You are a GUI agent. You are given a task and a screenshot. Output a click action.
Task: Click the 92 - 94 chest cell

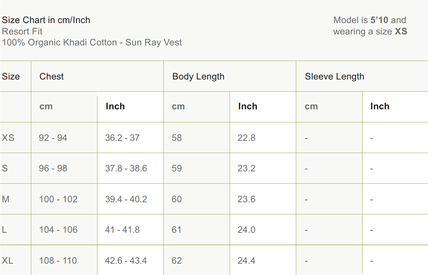pos(53,138)
